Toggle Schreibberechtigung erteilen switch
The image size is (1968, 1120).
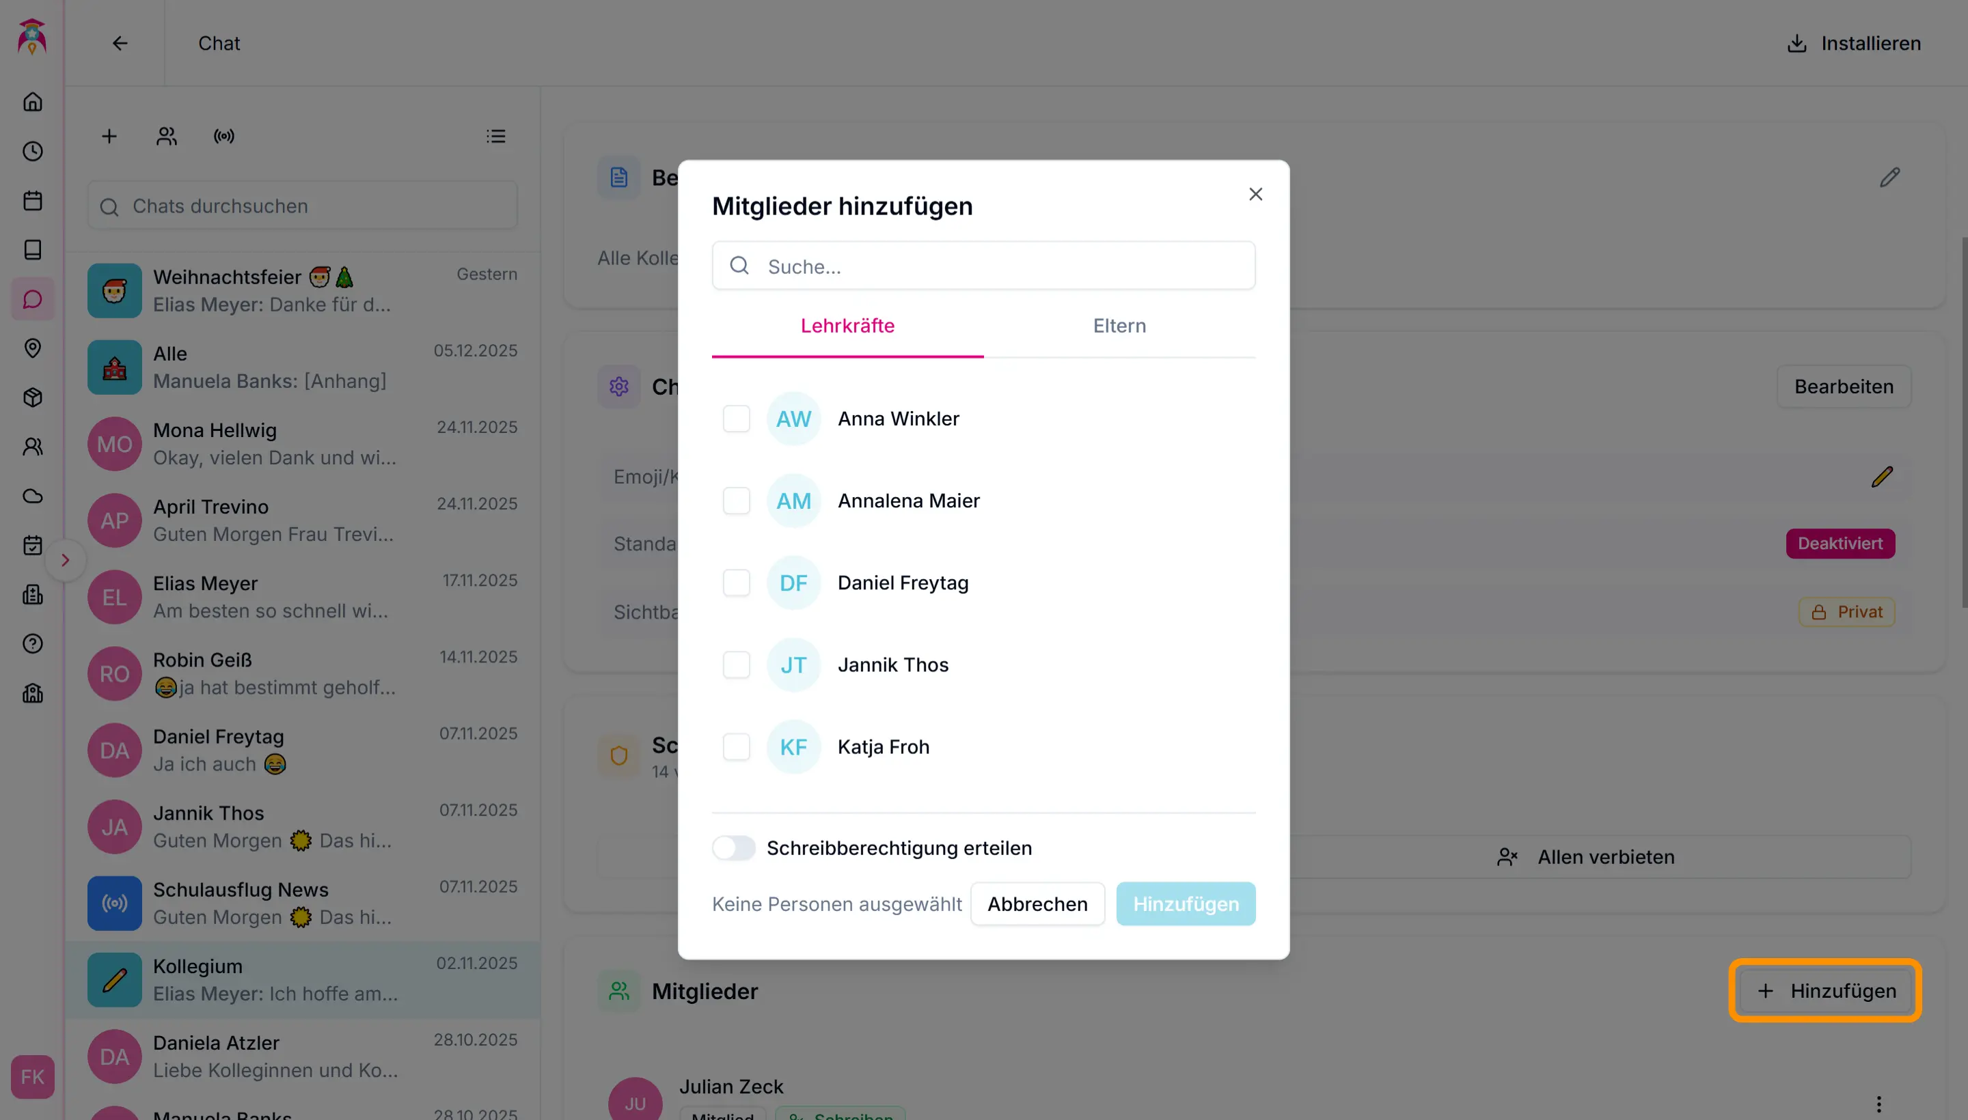tap(733, 848)
